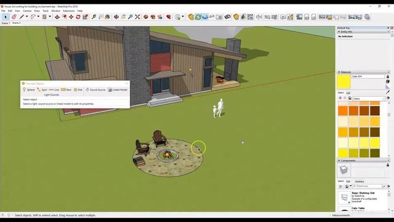The image size is (394, 222).
Task: Toggle Enscape sound on/off
Action: point(259,17)
